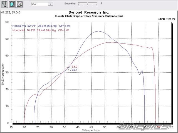
Task: Click the MPH = 35.93 readout
Action: [167, 19]
